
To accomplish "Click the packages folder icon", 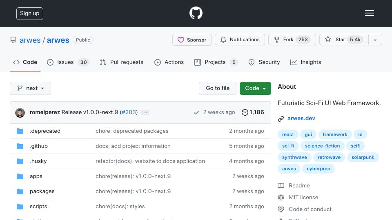I will coord(20,191).
